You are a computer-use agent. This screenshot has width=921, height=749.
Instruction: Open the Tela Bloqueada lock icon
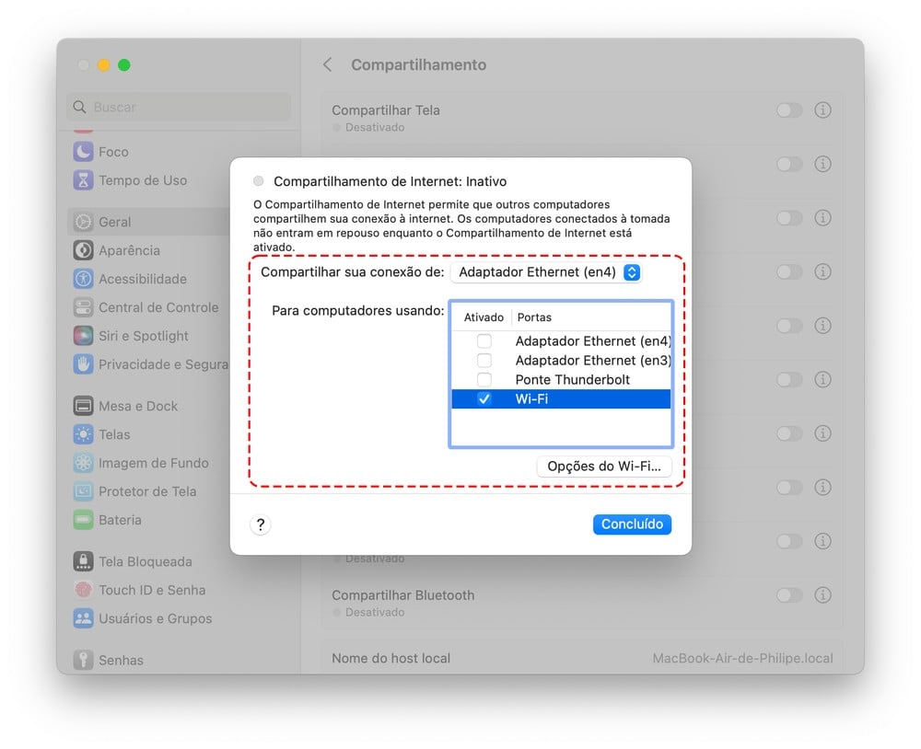[x=83, y=561]
